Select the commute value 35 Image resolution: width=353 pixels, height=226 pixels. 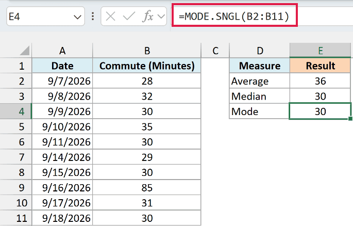coord(147,126)
